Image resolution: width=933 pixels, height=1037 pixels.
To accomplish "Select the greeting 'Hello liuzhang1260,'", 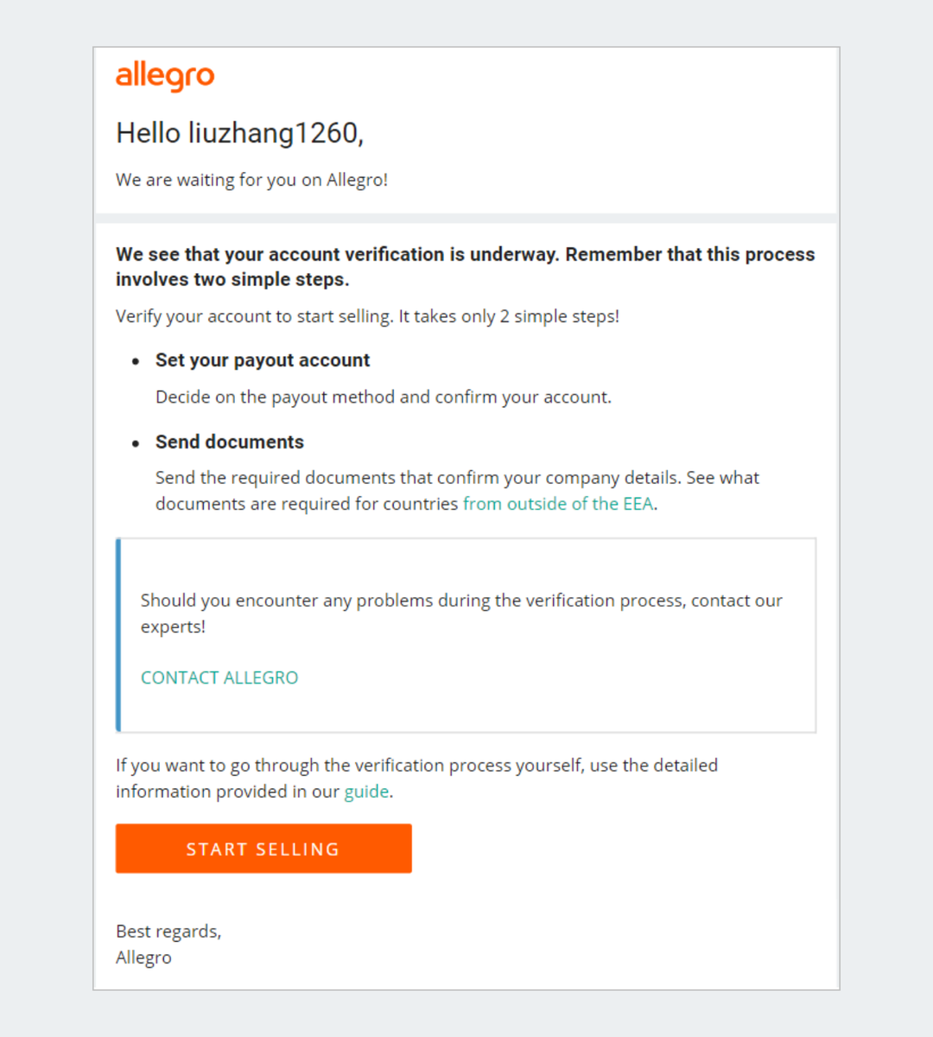I will point(240,132).
